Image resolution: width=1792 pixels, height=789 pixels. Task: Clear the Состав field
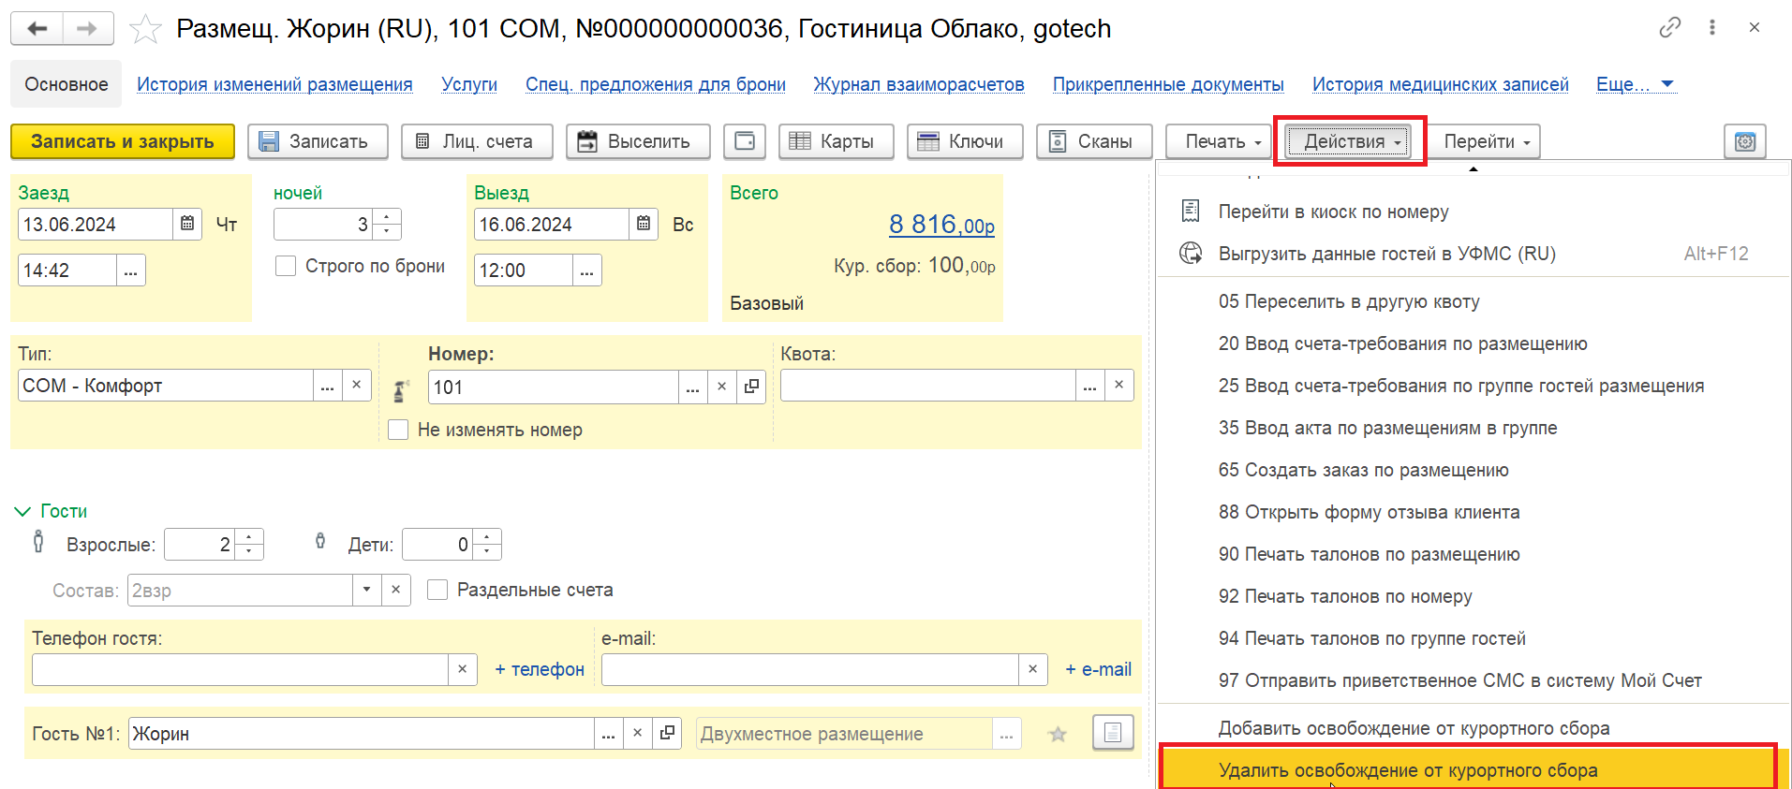tap(395, 590)
